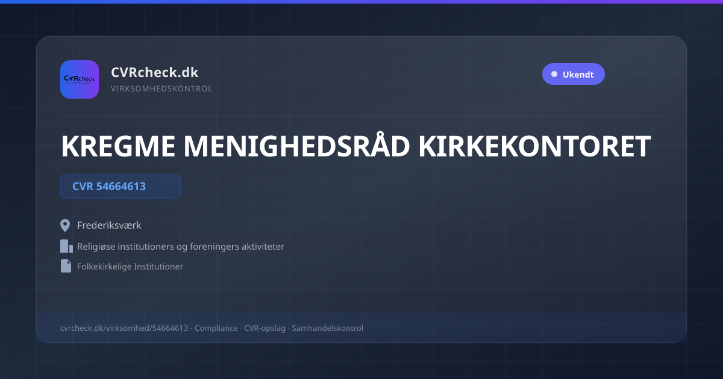723x379 pixels.
Task: Click the Folkekirkelige Institutioner text
Action: click(130, 267)
